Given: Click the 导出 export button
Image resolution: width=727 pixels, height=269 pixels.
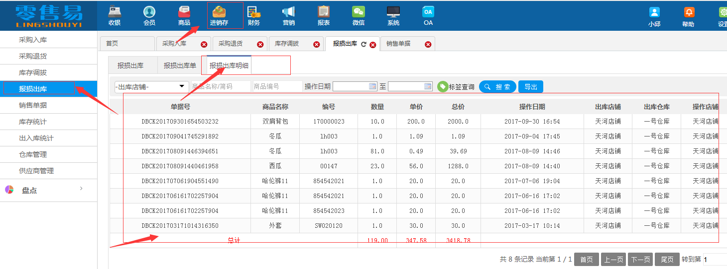Looking at the screenshot, I should [531, 87].
